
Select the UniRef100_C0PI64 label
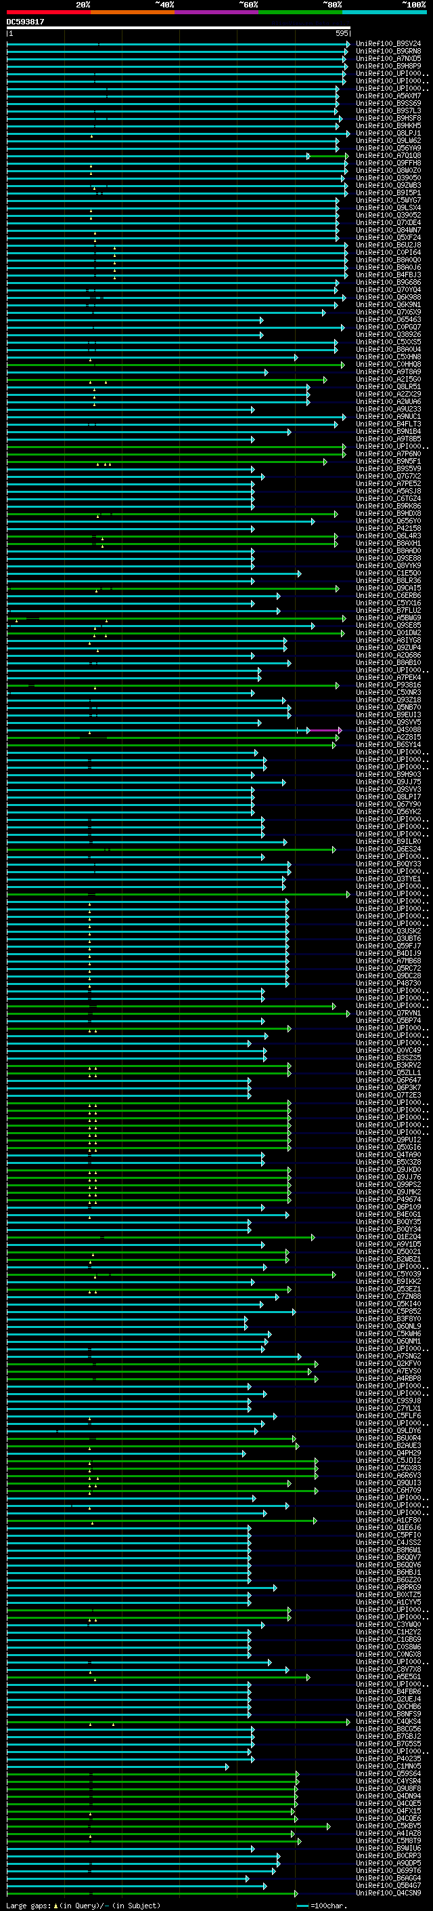click(388, 253)
